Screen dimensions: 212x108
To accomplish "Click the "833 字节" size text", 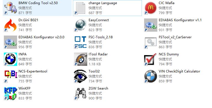I will [x=25, y=98].
